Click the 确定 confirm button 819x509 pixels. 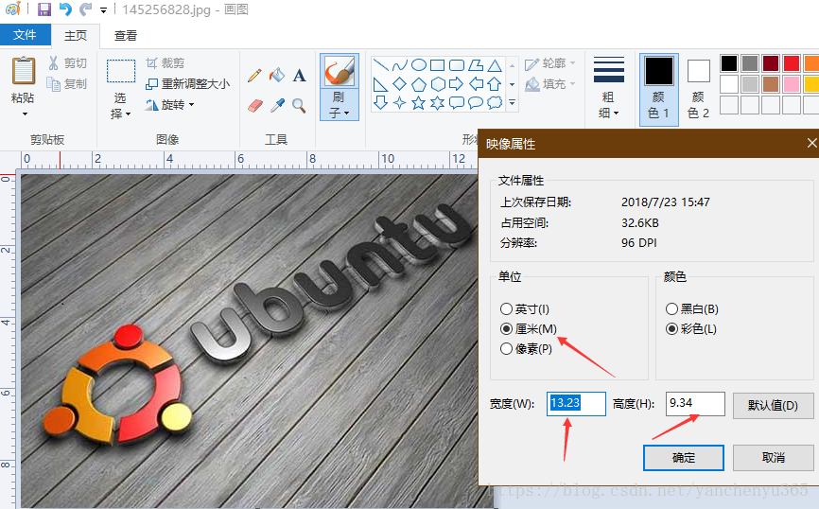[x=683, y=458]
